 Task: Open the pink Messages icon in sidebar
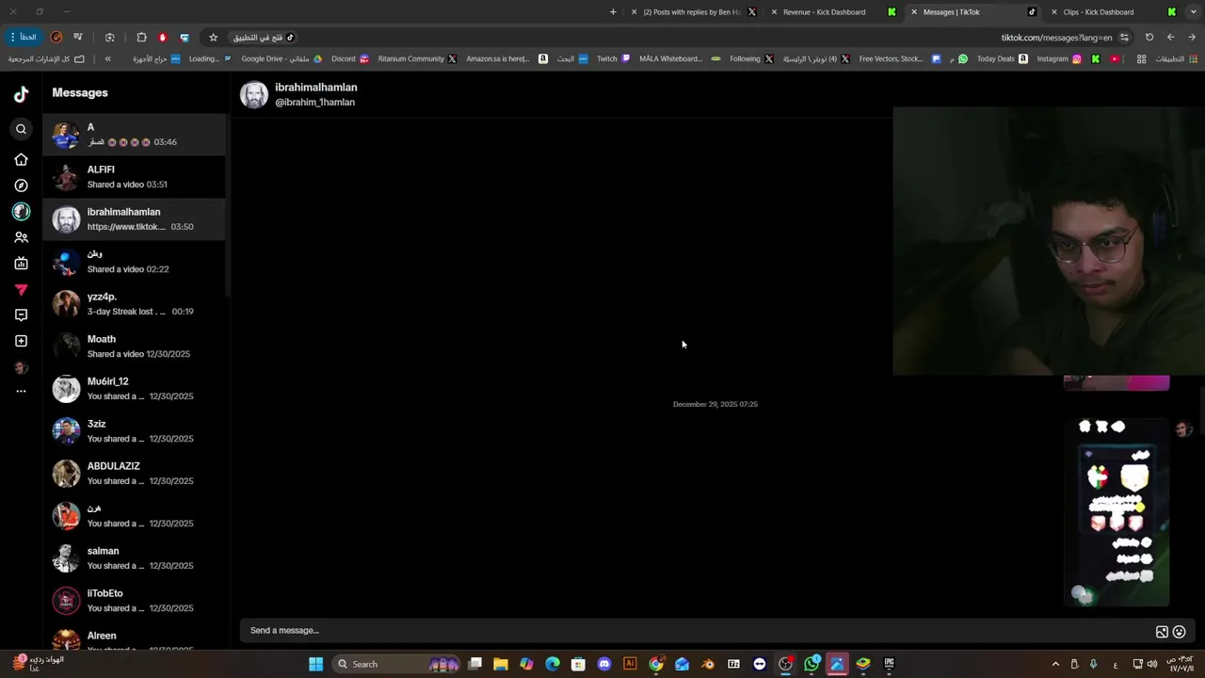pyautogui.click(x=21, y=290)
